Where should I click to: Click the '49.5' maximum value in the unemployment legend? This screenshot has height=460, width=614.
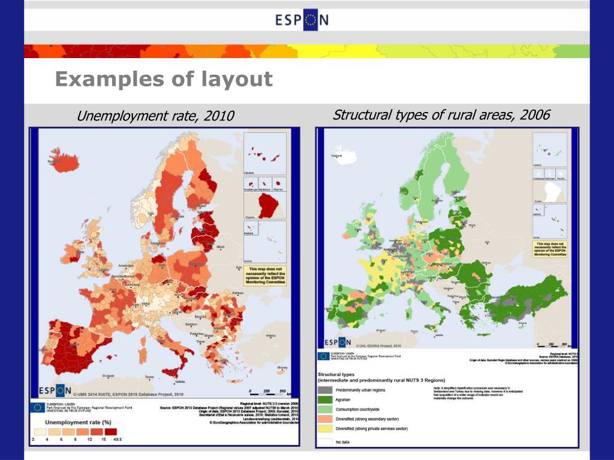point(118,440)
